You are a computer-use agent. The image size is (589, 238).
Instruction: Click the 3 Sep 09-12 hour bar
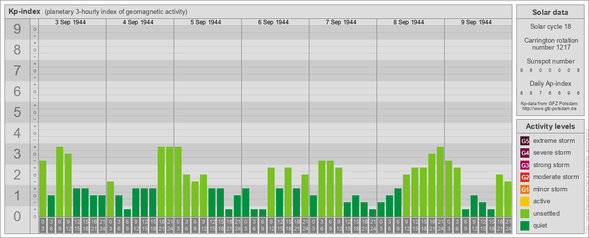(68, 185)
